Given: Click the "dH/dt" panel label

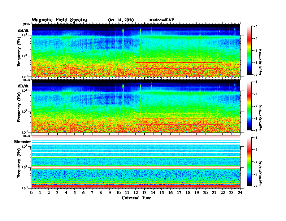Looking at the screenshot, I should coord(23,30).
